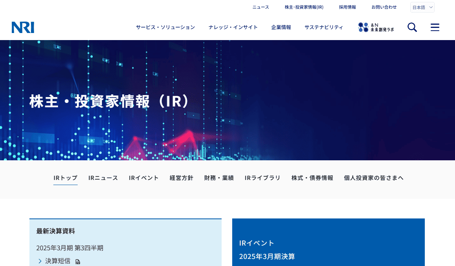This screenshot has width=455, height=266.
Task: Switch to the IRイベント tab
Action: pyautogui.click(x=144, y=178)
